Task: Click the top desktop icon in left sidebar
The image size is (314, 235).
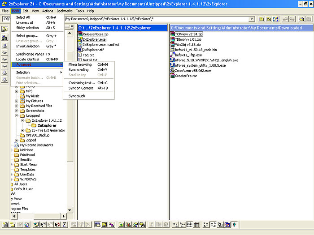Action: pos(4,30)
